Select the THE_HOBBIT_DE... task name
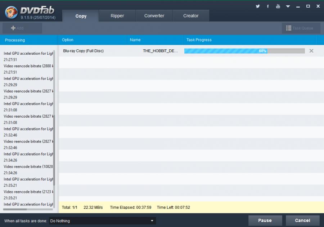The height and width of the screenshot is (227, 324). pos(160,51)
